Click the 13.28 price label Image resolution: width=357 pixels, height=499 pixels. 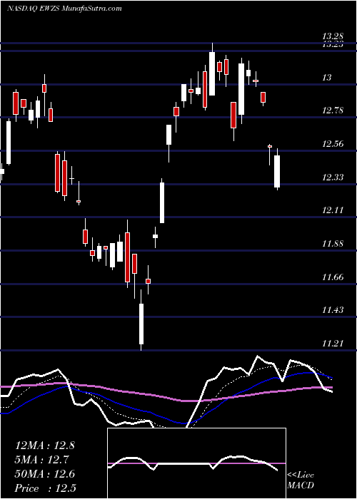click(334, 37)
